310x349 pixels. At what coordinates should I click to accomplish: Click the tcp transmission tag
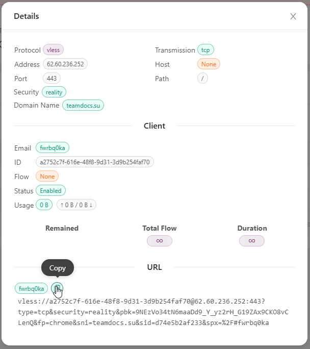[x=205, y=50]
